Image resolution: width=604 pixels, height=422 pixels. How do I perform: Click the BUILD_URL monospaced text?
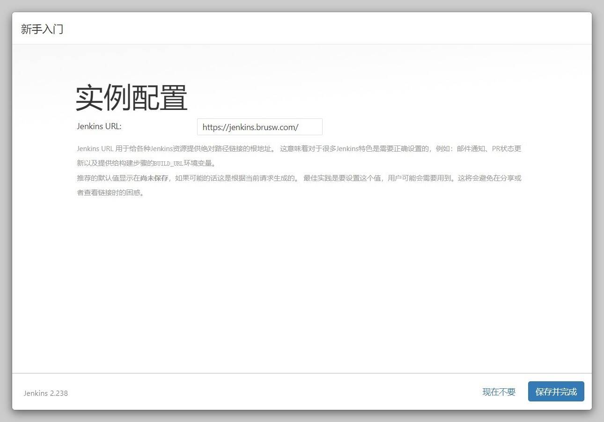tap(168, 164)
